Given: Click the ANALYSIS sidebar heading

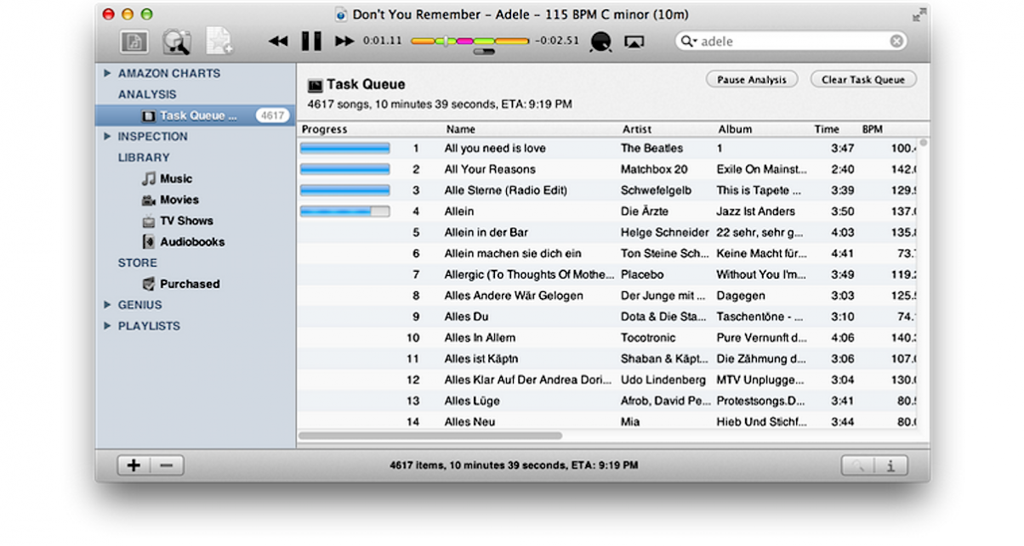Looking at the screenshot, I should [147, 94].
